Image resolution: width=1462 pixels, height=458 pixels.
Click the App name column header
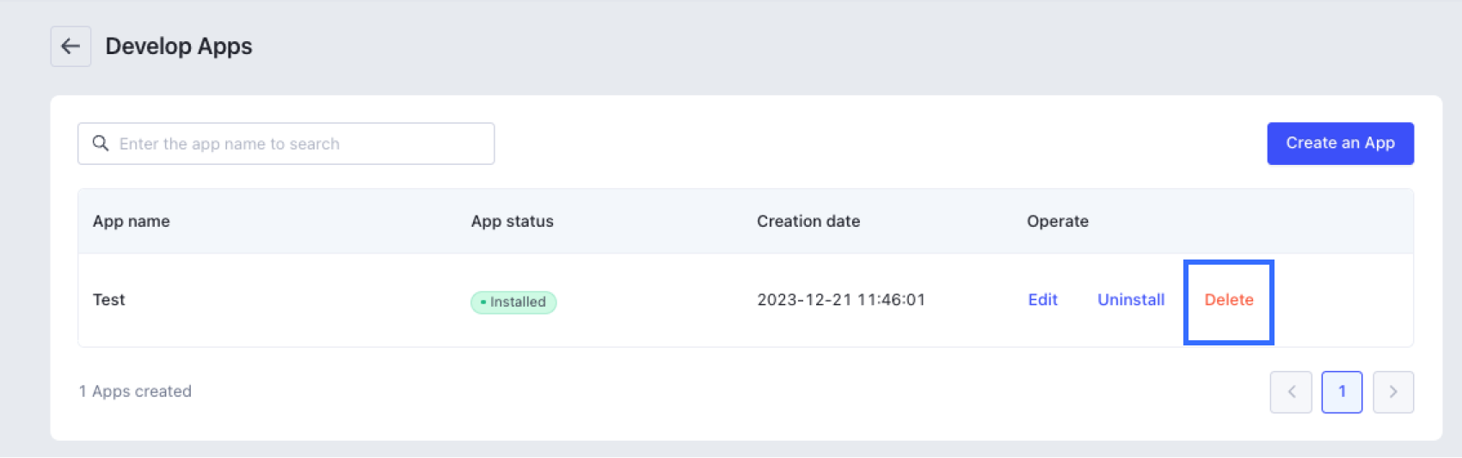click(x=132, y=222)
